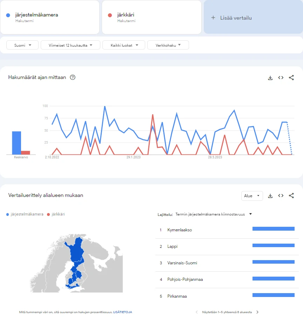Go to next page of regions
The image size is (303, 317).
[x=257, y=312]
